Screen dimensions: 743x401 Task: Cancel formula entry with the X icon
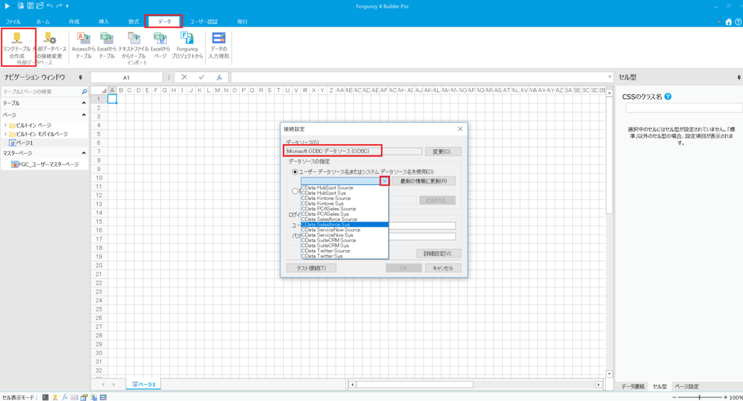pos(184,77)
